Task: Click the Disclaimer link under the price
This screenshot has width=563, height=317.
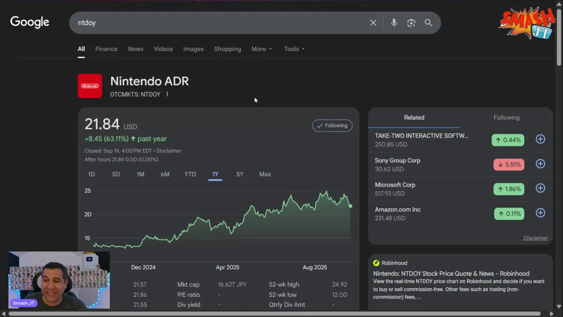Action: (x=168, y=151)
